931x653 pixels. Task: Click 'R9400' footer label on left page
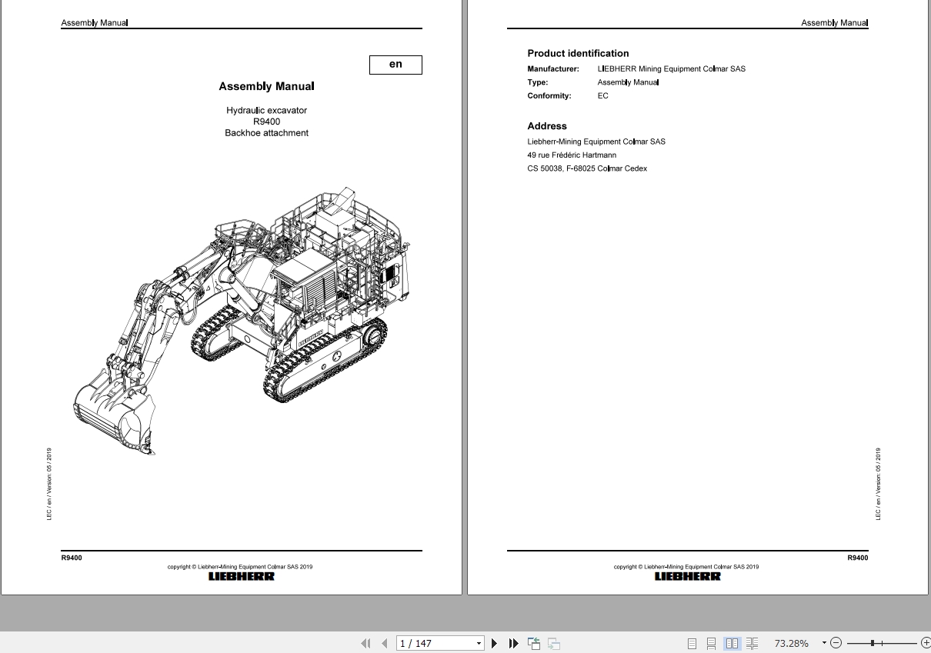click(x=72, y=558)
